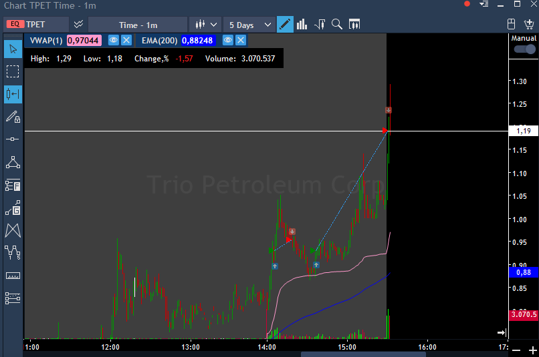The image size is (539, 357).
Task: Click the Volume 3.070.537 readout
Action: click(240, 59)
